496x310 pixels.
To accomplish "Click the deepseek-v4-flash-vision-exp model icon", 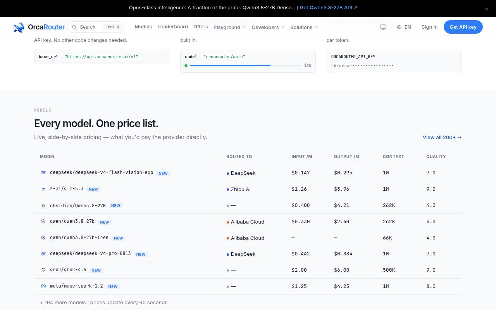I will point(43,173).
